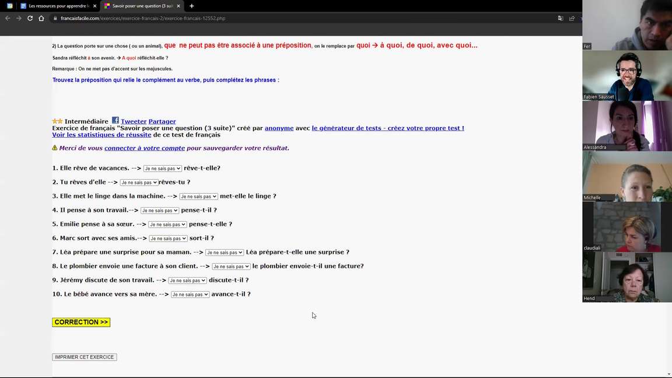Click the remark 'On ne met pas d'accent'
672x378 pixels.
(x=112, y=69)
